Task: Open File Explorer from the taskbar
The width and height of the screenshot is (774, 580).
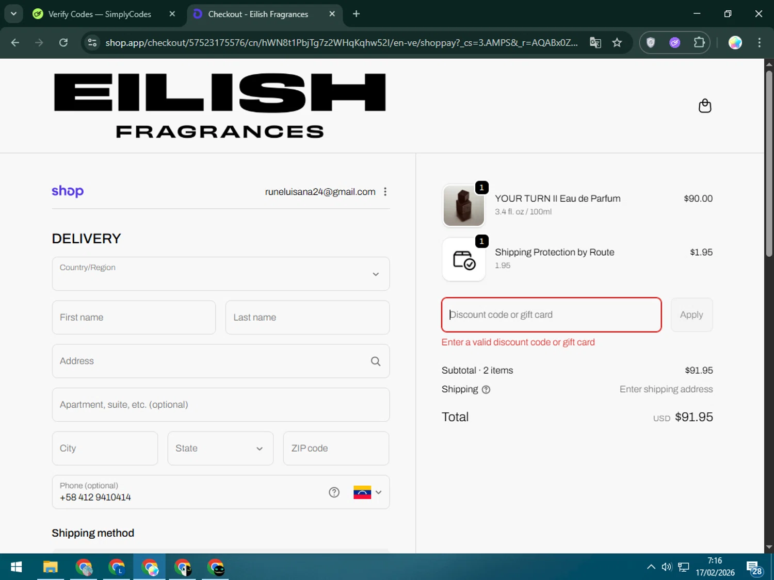Action: point(50,567)
